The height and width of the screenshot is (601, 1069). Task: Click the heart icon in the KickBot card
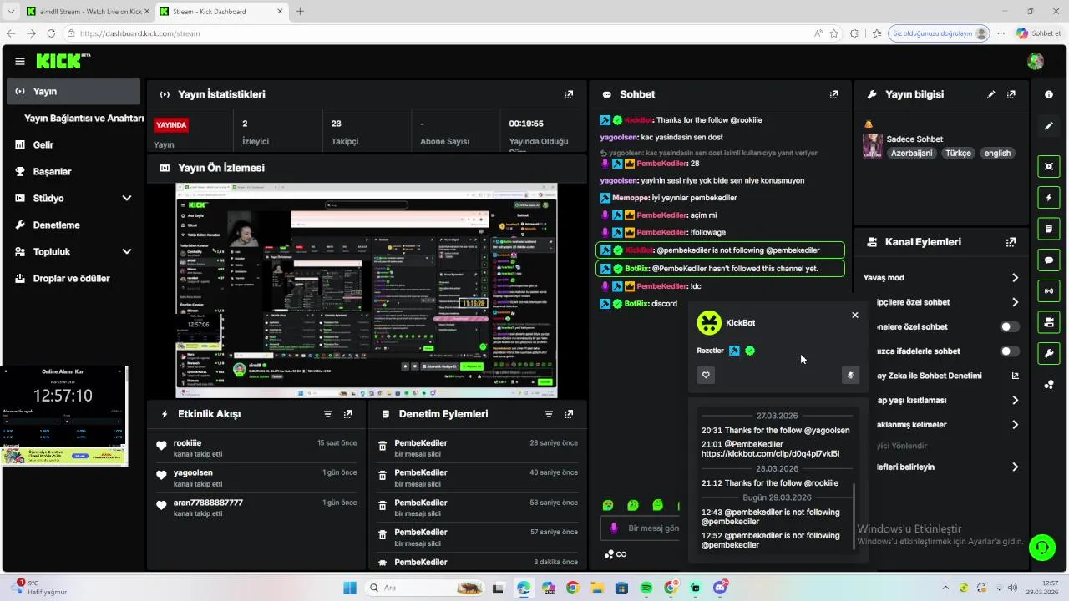point(706,376)
